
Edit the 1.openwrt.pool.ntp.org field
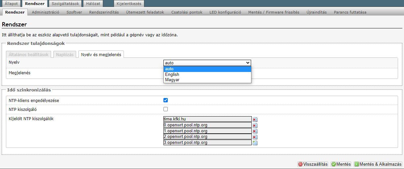pyautogui.click(x=207, y=131)
